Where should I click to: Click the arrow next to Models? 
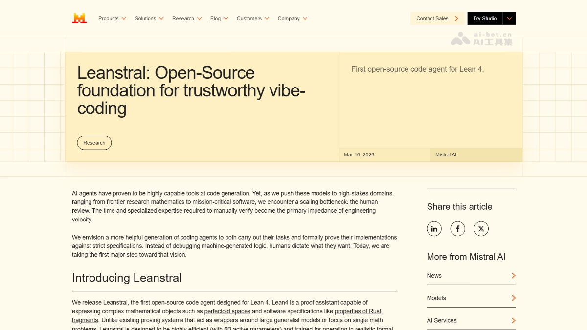[513, 298]
